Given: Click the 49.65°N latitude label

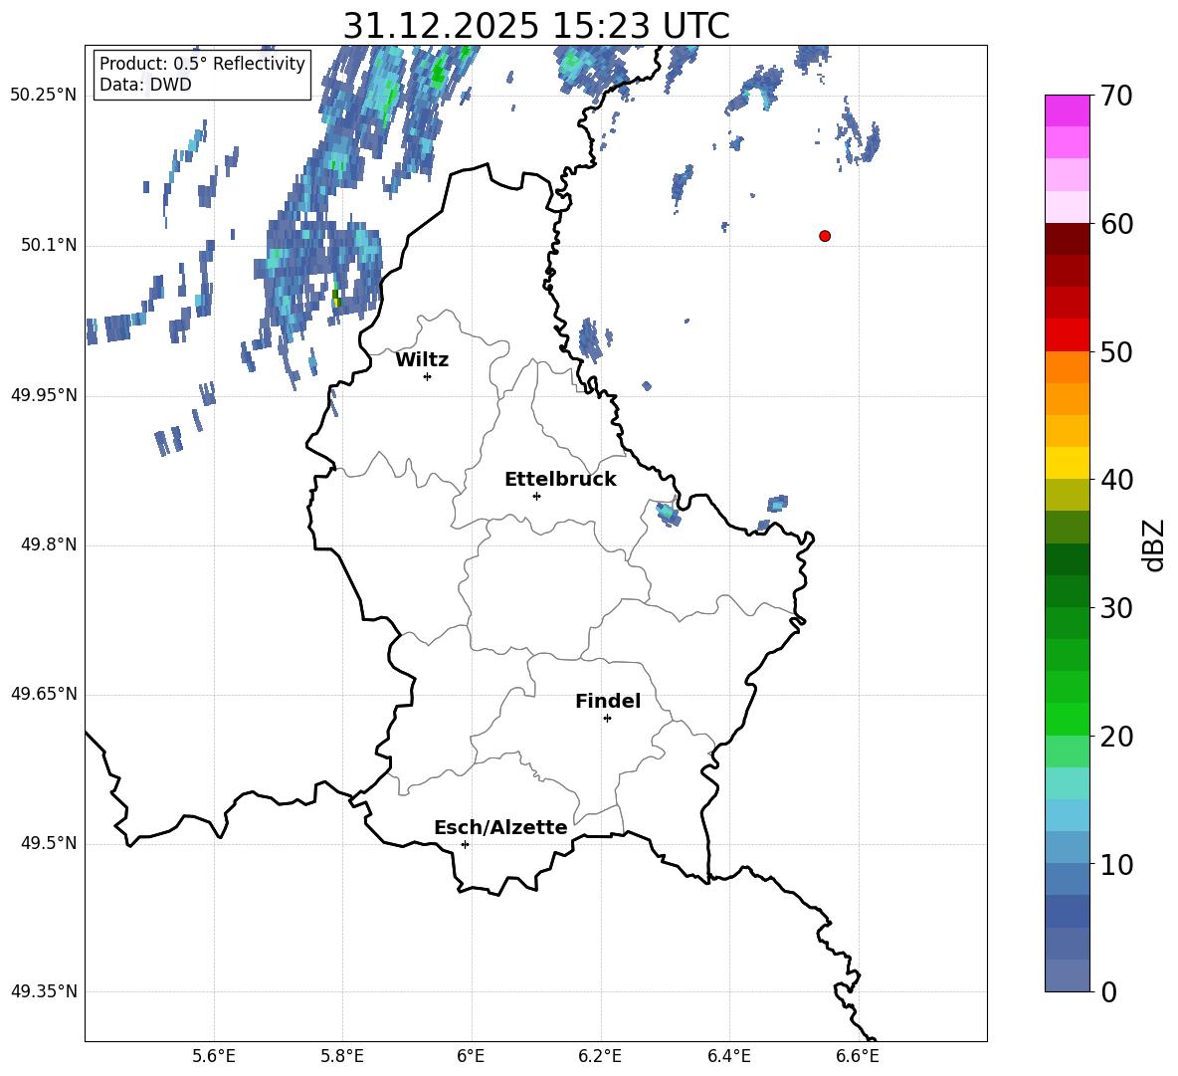Looking at the screenshot, I should 43,693.
